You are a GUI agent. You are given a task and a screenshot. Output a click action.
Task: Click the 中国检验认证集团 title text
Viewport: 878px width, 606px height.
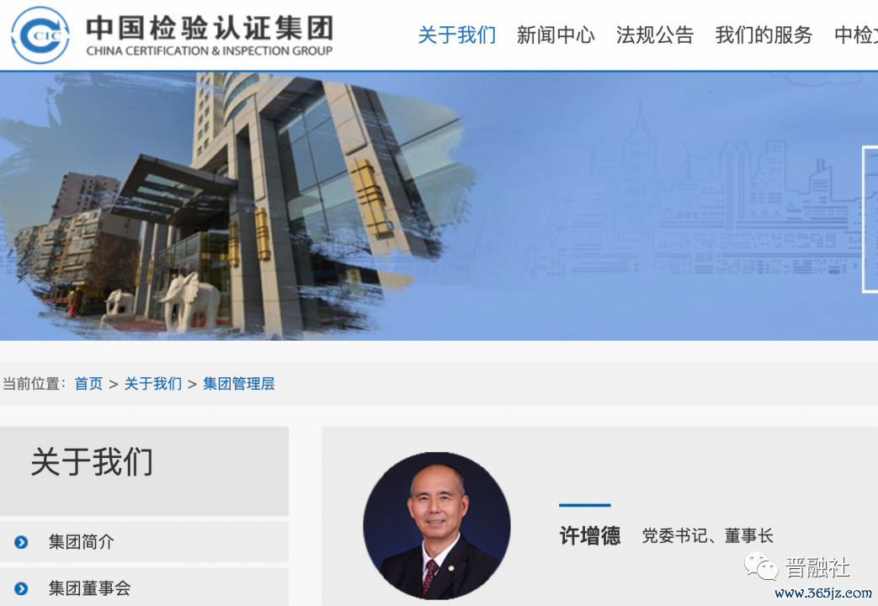[x=210, y=28]
